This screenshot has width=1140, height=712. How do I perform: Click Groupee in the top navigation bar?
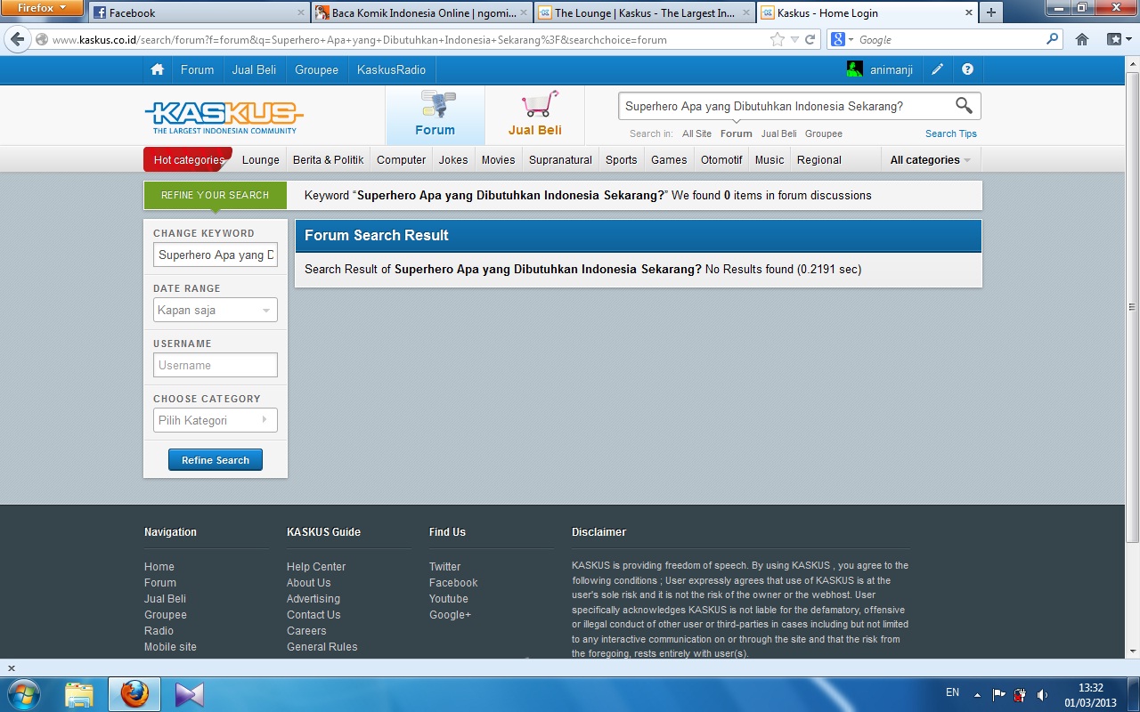coord(316,69)
